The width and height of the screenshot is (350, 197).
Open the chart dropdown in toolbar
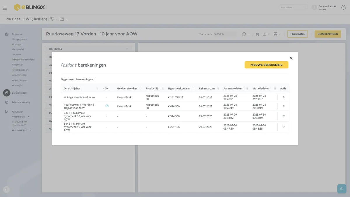click(x=277, y=34)
